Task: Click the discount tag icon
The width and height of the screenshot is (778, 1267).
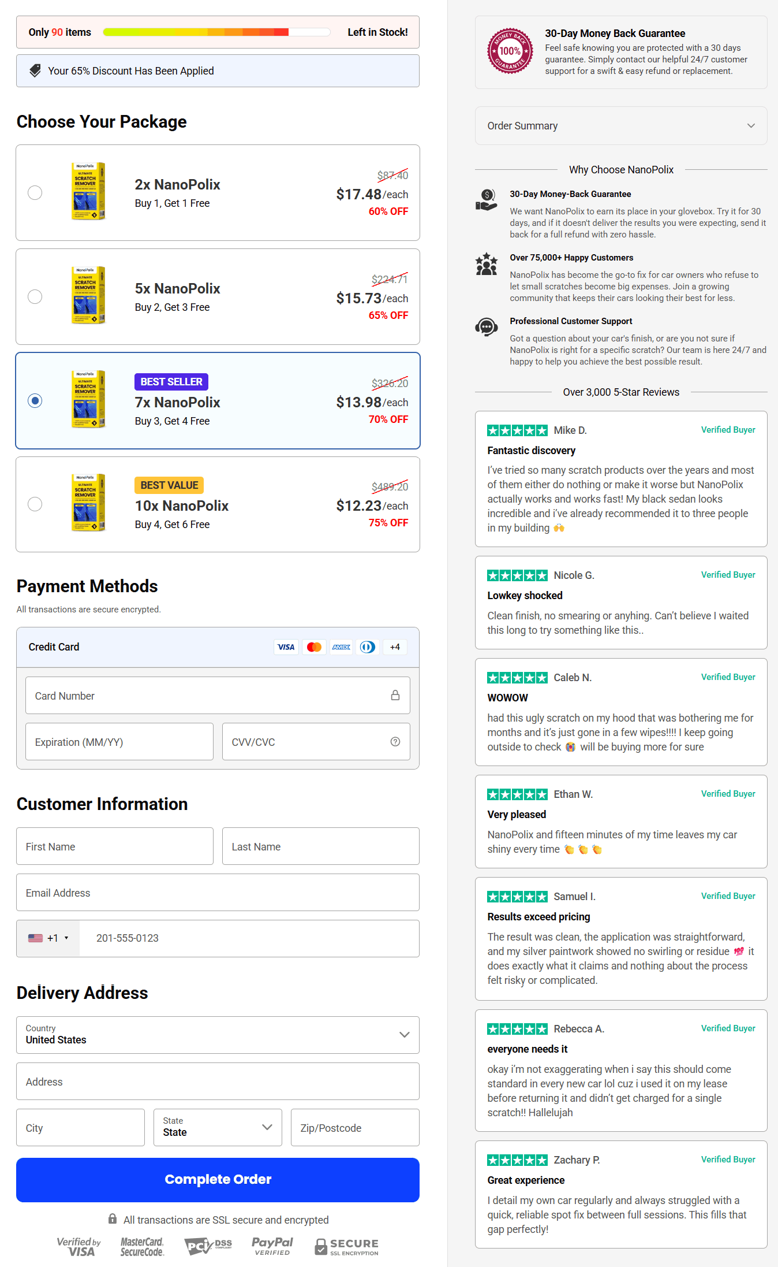Action: pos(35,70)
